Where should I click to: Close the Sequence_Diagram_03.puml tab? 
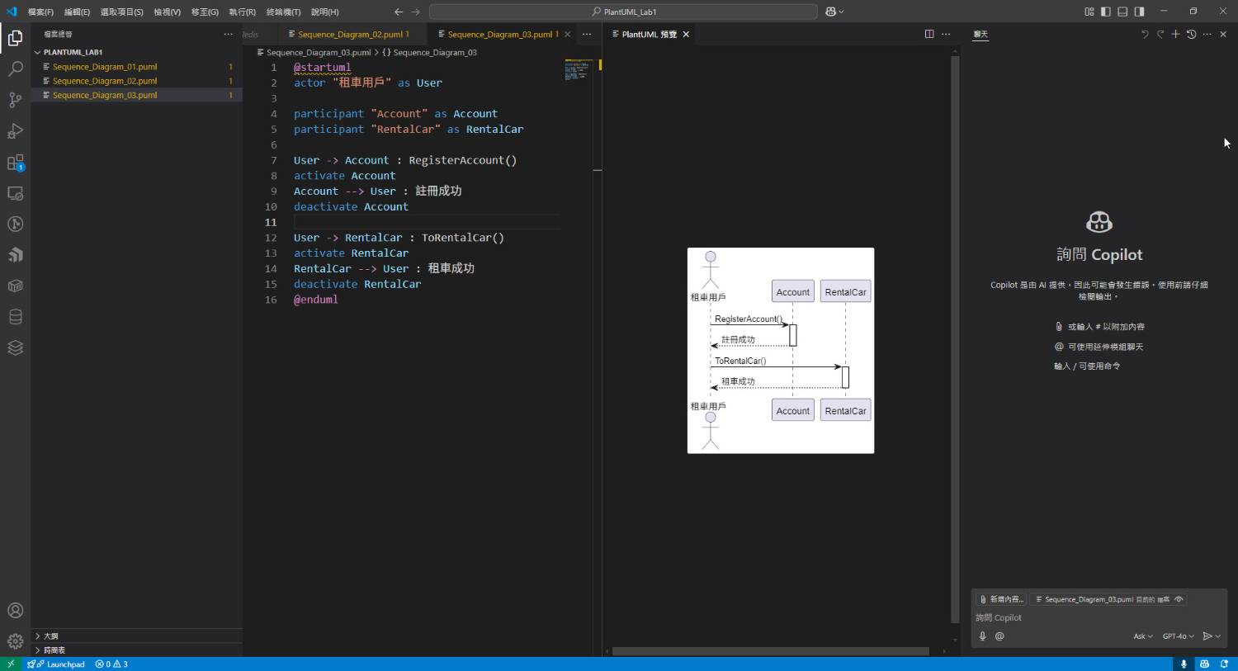point(567,34)
